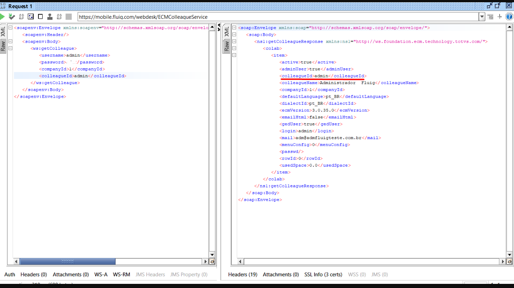Switch request editor to Raw view tab
The height and width of the screenshot is (288, 514).
[x=3, y=46]
